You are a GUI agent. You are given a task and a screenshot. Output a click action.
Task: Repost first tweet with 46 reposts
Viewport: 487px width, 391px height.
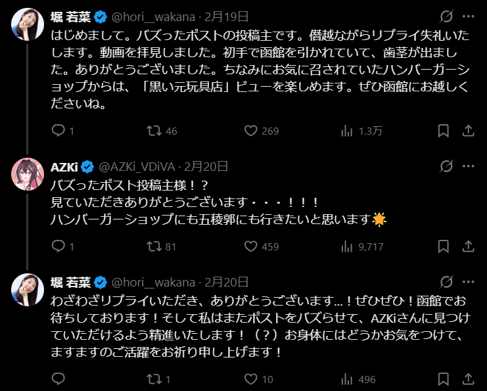pyautogui.click(x=154, y=131)
